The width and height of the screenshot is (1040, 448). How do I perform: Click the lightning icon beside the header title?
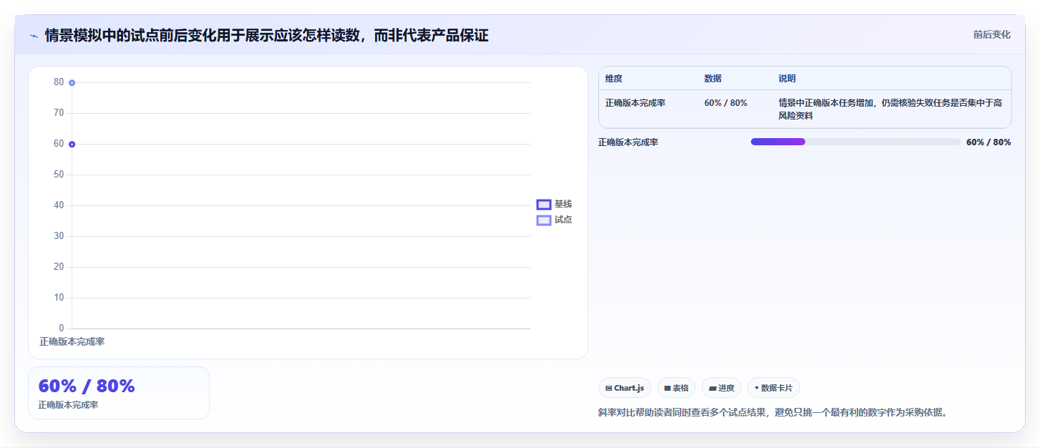[34, 36]
